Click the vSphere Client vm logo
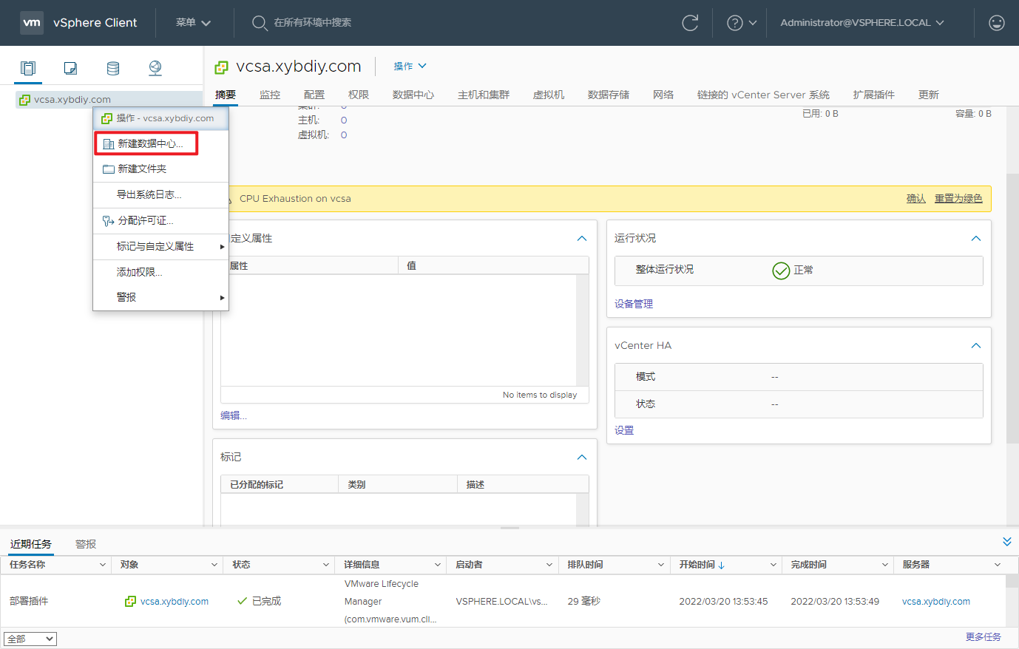The height and width of the screenshot is (649, 1019). click(32, 22)
